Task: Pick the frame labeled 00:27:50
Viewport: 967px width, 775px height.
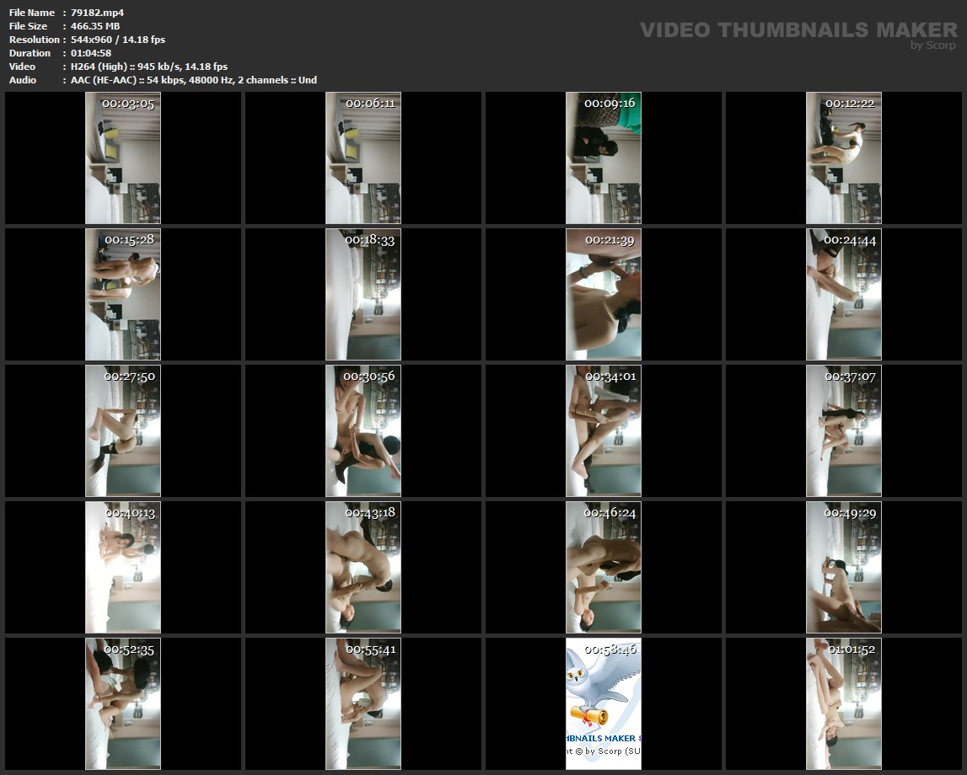Action: [x=123, y=430]
